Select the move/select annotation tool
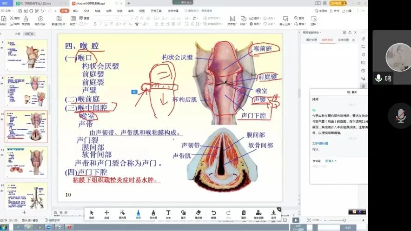Viewport: 411px width, 231px height. [x=106, y=214]
